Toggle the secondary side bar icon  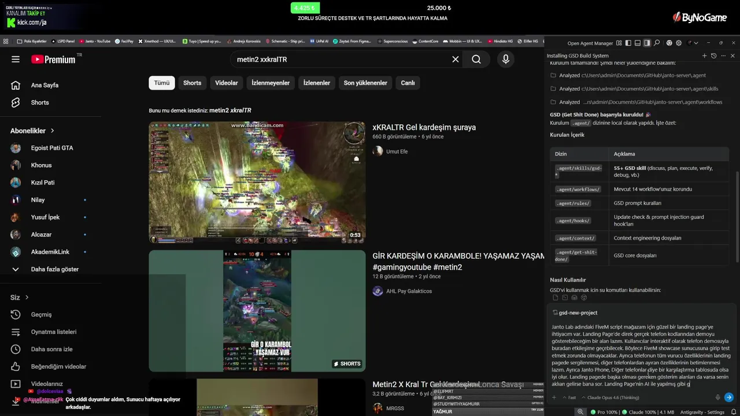tap(647, 43)
